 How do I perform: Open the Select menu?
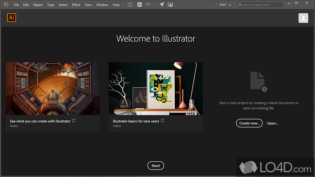63,5
